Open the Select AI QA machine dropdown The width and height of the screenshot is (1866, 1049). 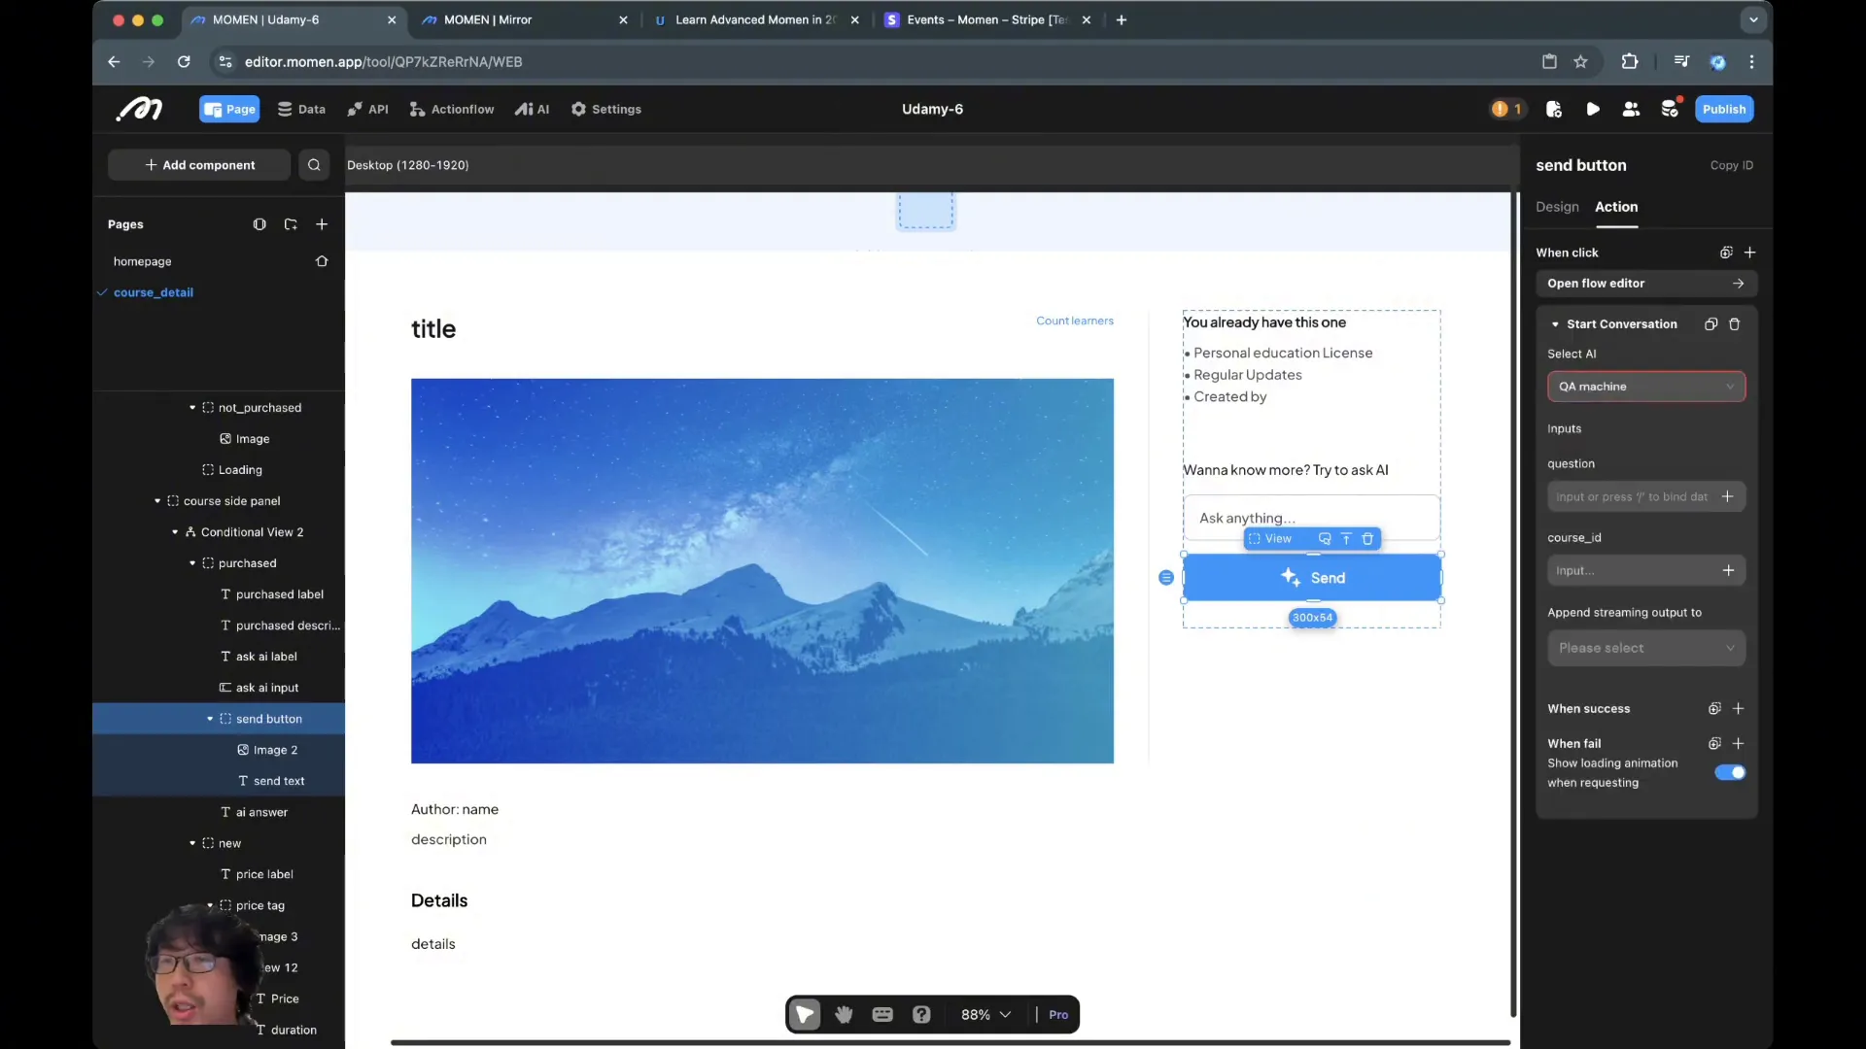click(1646, 387)
